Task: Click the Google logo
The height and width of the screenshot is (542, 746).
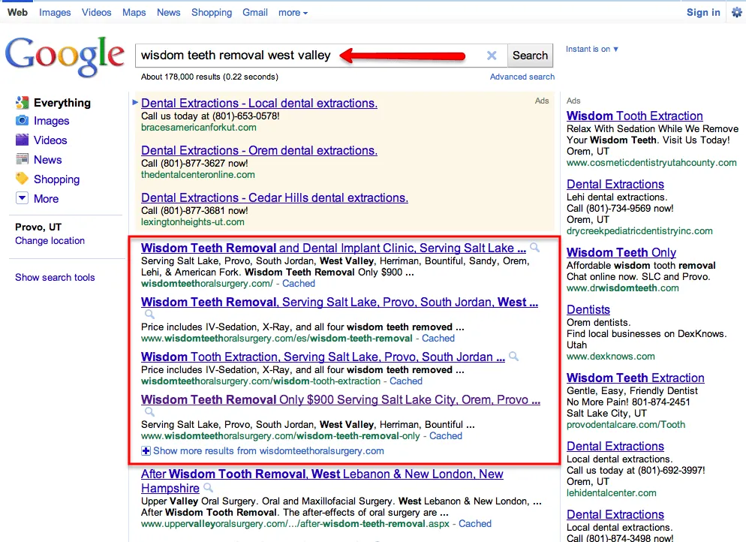Action: (x=65, y=56)
